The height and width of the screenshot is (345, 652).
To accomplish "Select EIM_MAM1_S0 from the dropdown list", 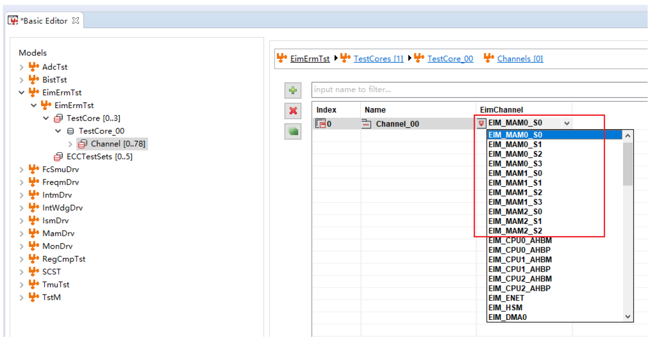I will (515, 173).
